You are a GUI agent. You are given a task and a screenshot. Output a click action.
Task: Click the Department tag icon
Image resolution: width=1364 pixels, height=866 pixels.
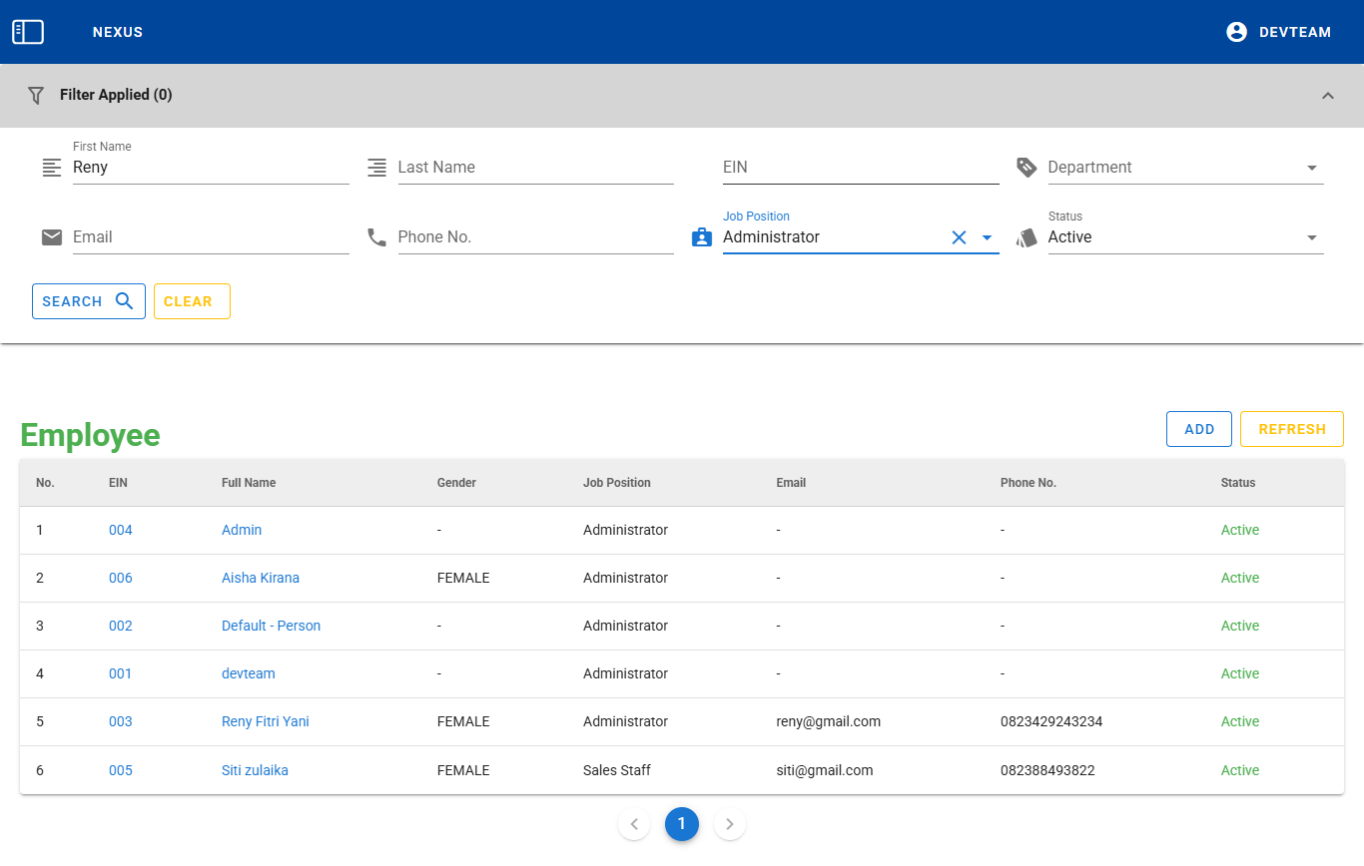pos(1026,167)
